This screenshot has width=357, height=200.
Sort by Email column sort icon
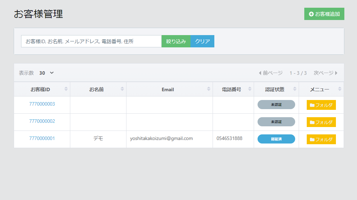point(209,89)
